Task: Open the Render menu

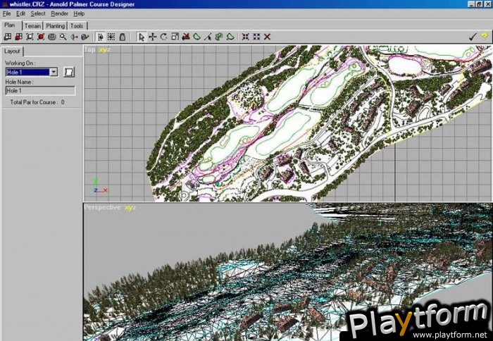Action: tap(59, 13)
